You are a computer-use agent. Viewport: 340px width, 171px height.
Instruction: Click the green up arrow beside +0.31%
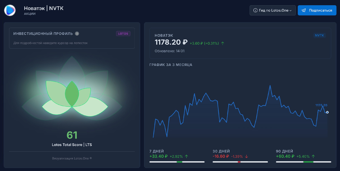click(x=222, y=43)
